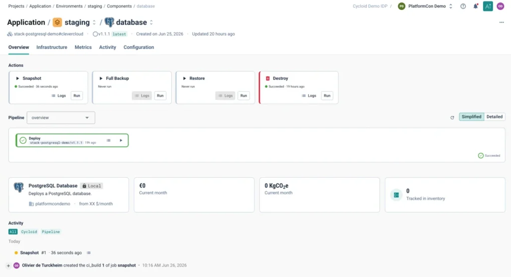The width and height of the screenshot is (511, 277).
Task: Switch to the Activity tab
Action: [108, 47]
